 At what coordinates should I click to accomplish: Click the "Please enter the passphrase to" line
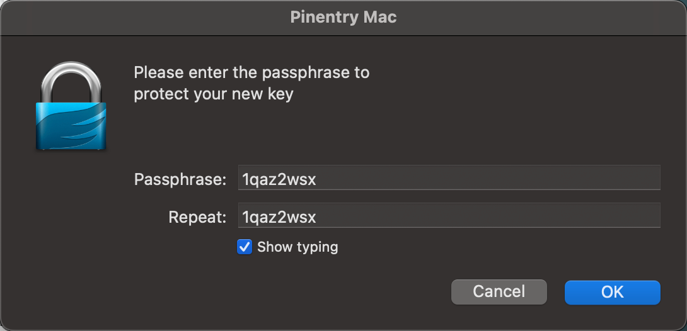point(251,72)
